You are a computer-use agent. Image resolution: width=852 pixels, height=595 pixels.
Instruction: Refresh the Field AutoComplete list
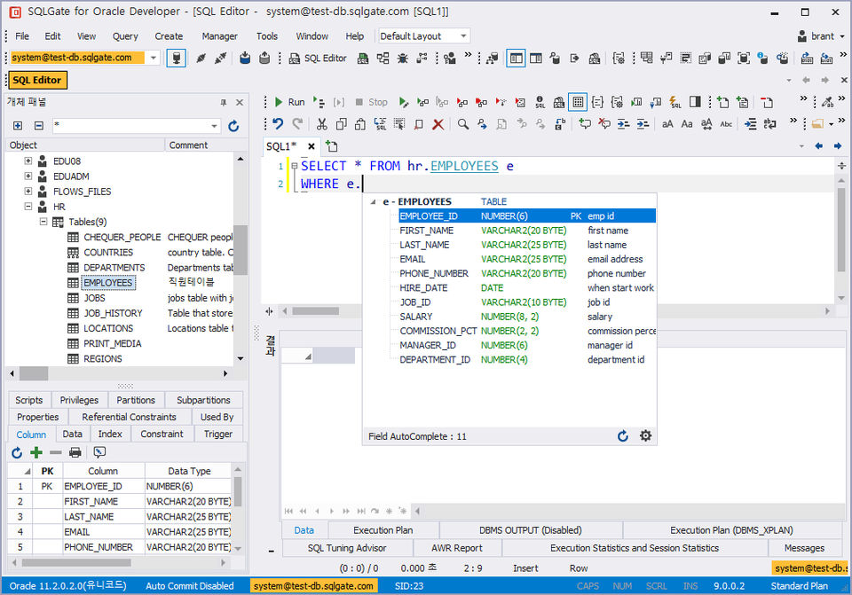[x=623, y=436]
